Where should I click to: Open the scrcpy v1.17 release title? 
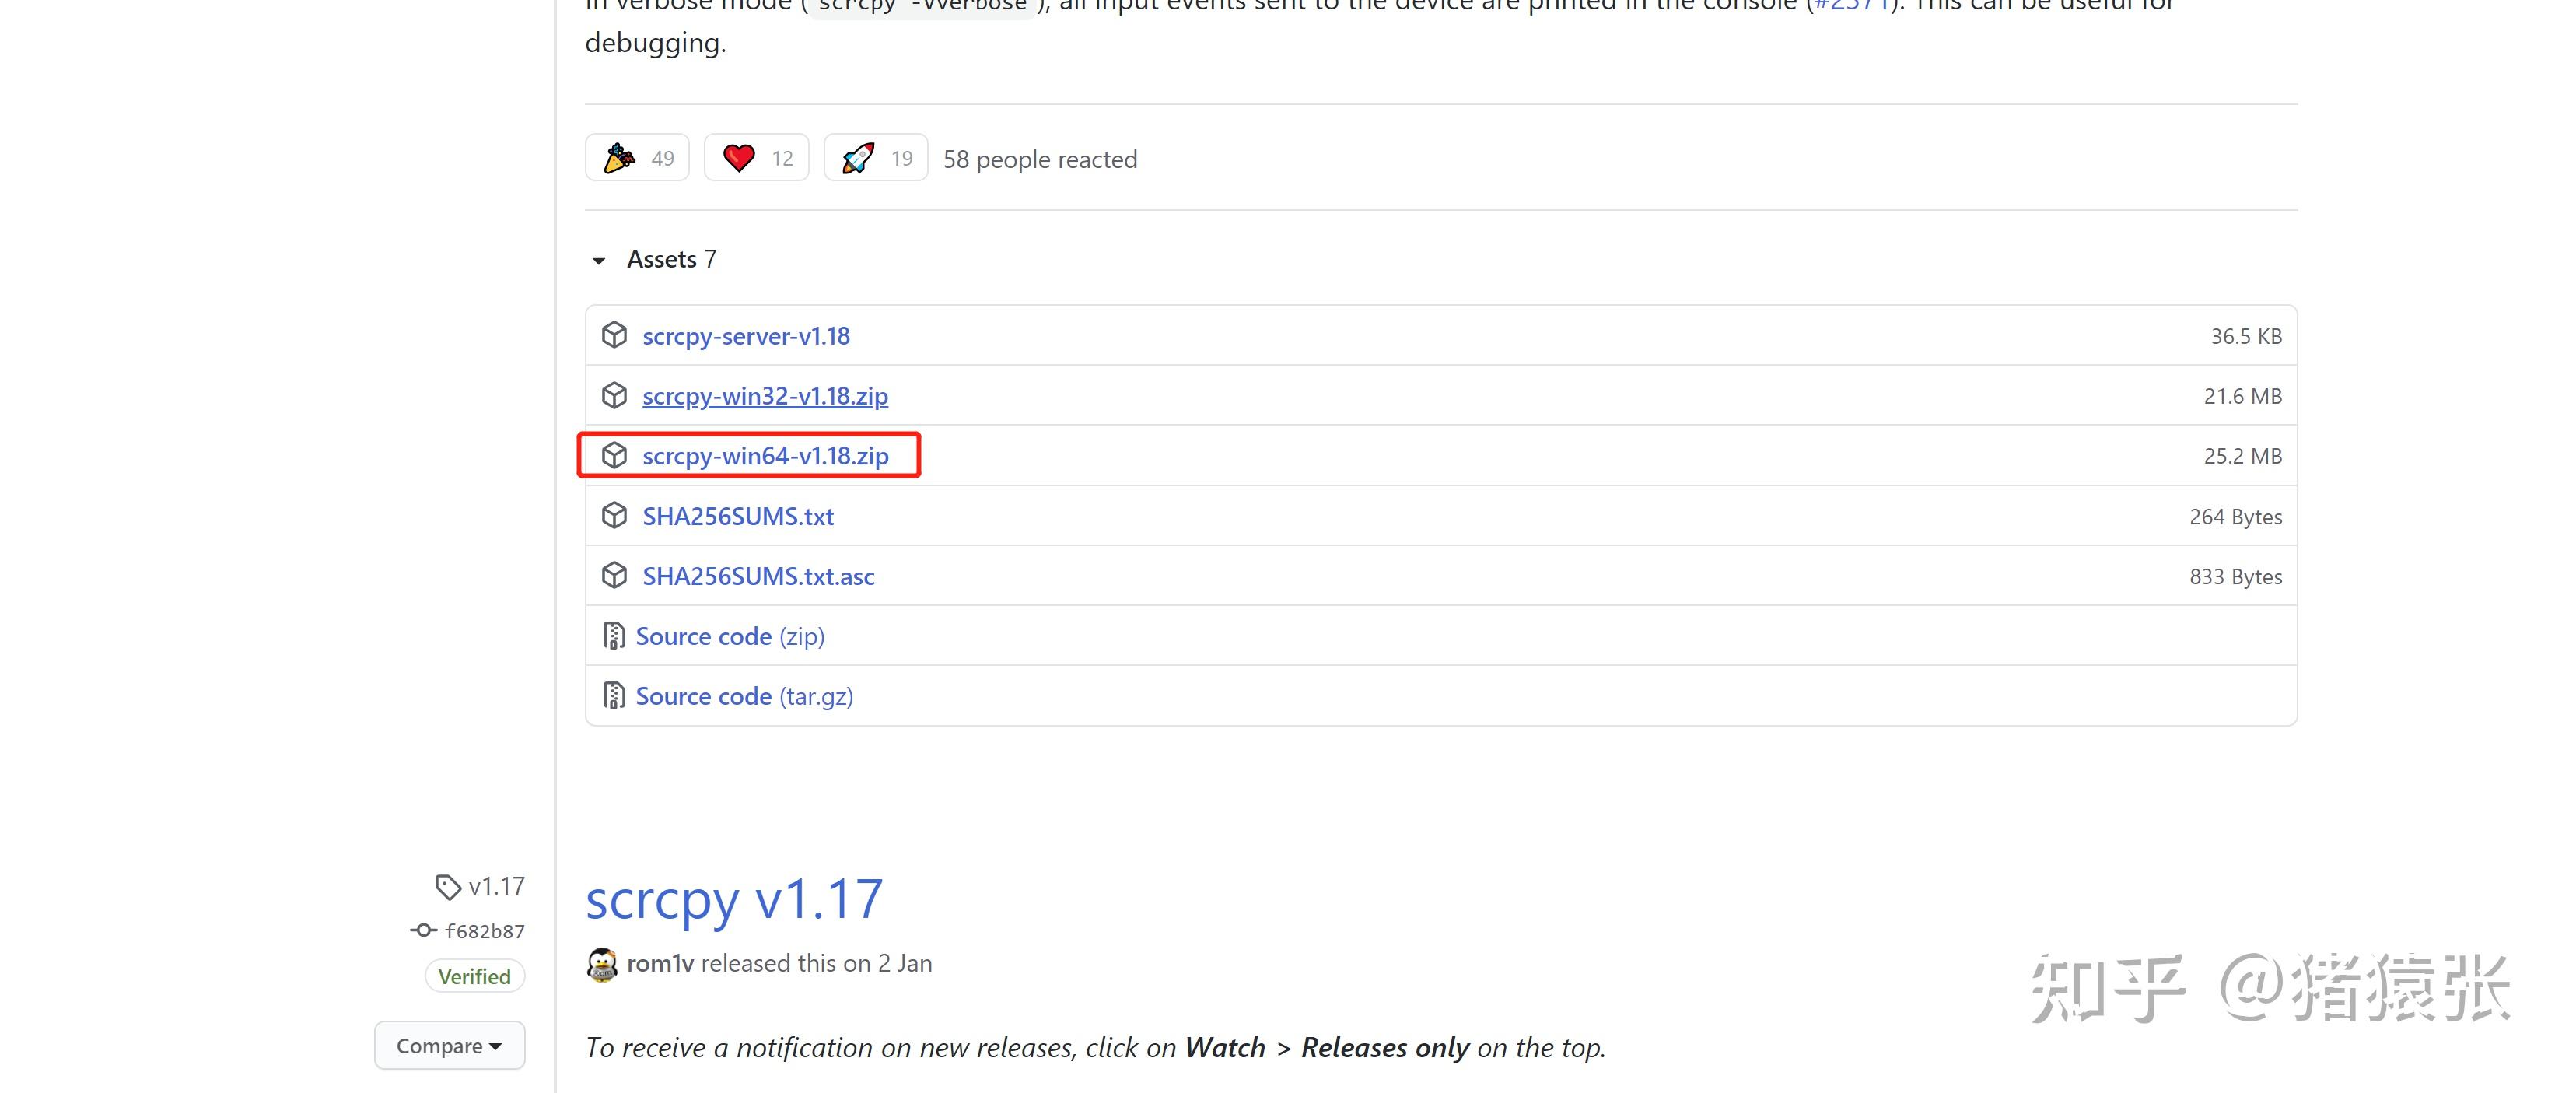[x=734, y=899]
